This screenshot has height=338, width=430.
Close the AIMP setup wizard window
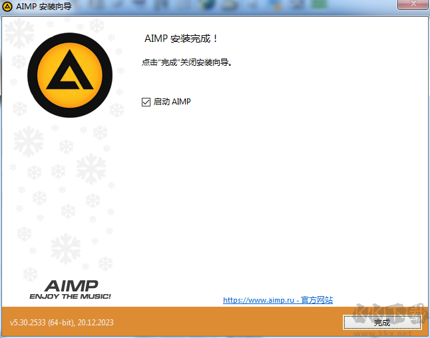413,6
